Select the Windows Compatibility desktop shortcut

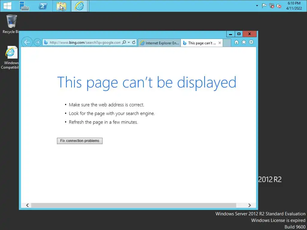click(x=10, y=57)
